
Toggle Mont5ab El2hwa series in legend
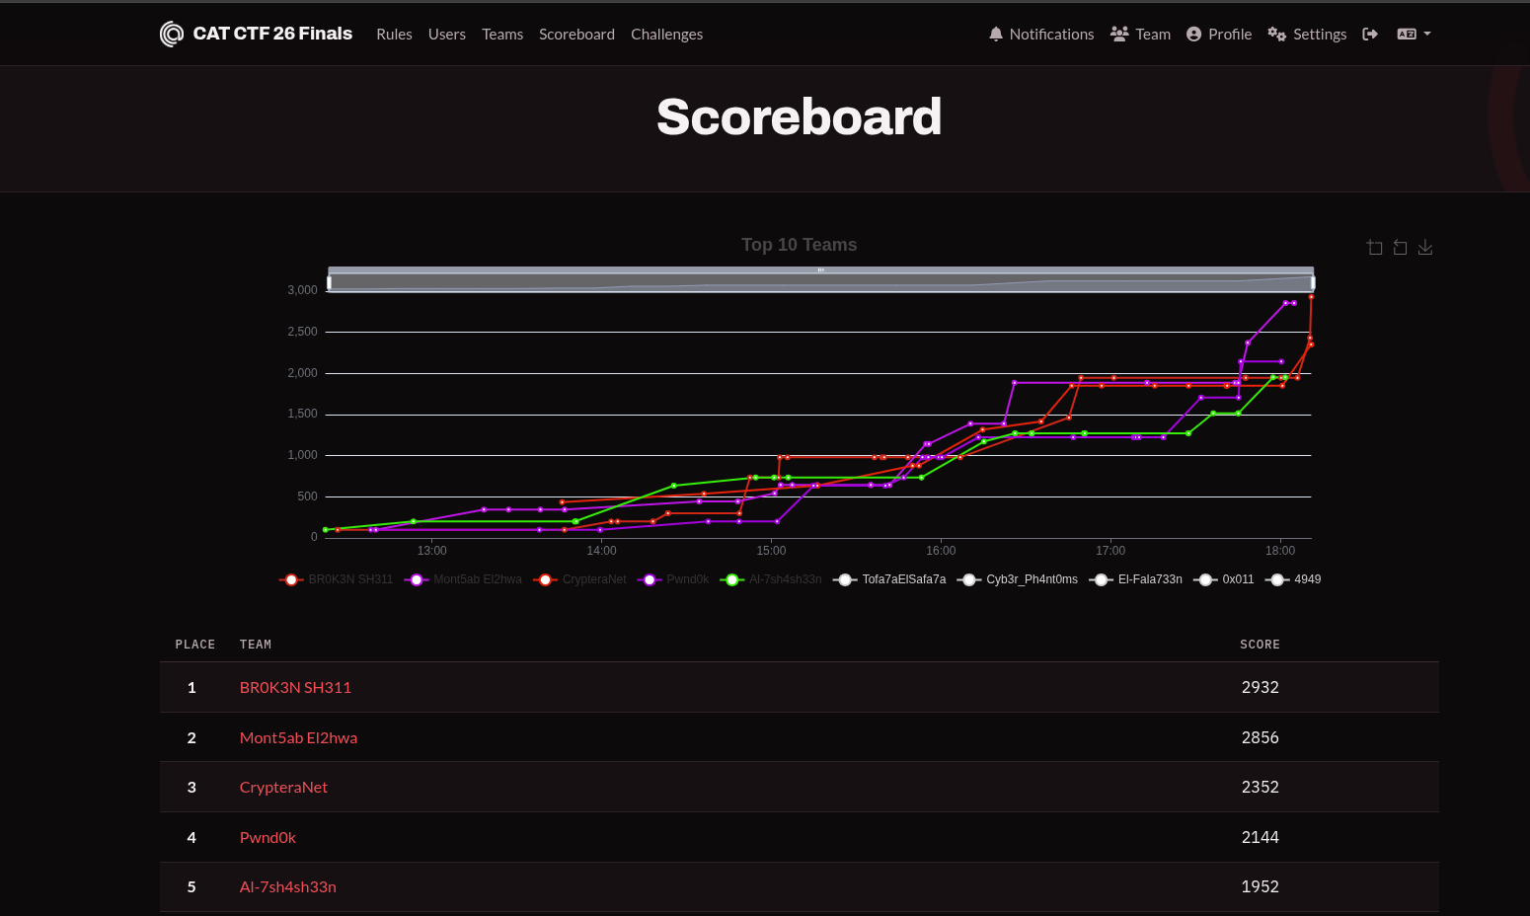pos(463,579)
